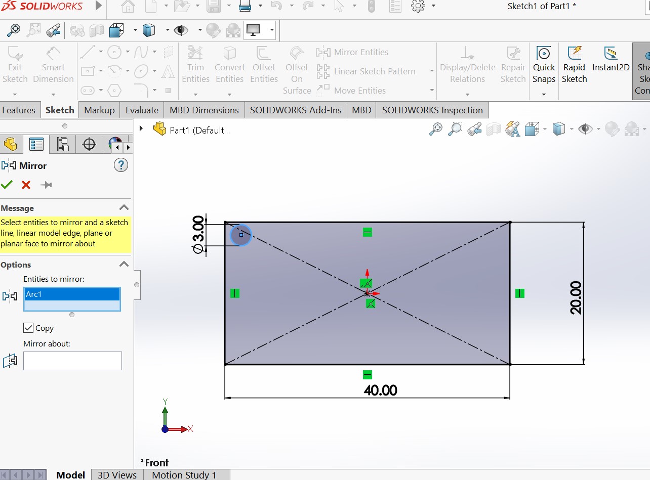Image resolution: width=650 pixels, height=480 pixels.
Task: Click the Mirror Entities command
Action: click(352, 52)
